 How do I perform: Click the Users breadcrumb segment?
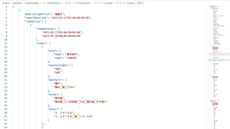6,3
